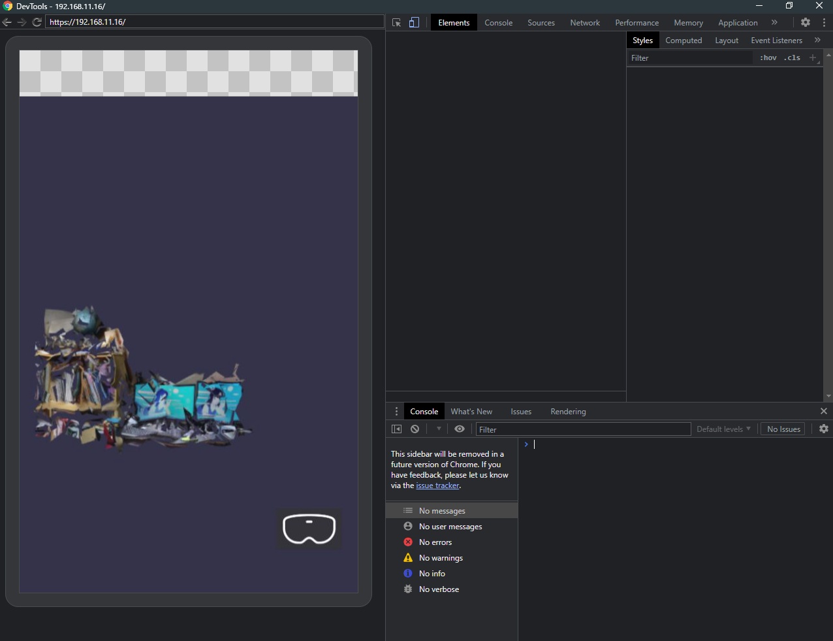Click the 3D scanned model in preview

142,379
